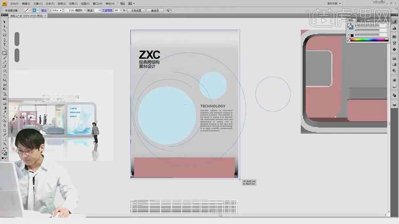Open stroke weight dropdown
This screenshot has height=224, width=399.
pos(60,10)
